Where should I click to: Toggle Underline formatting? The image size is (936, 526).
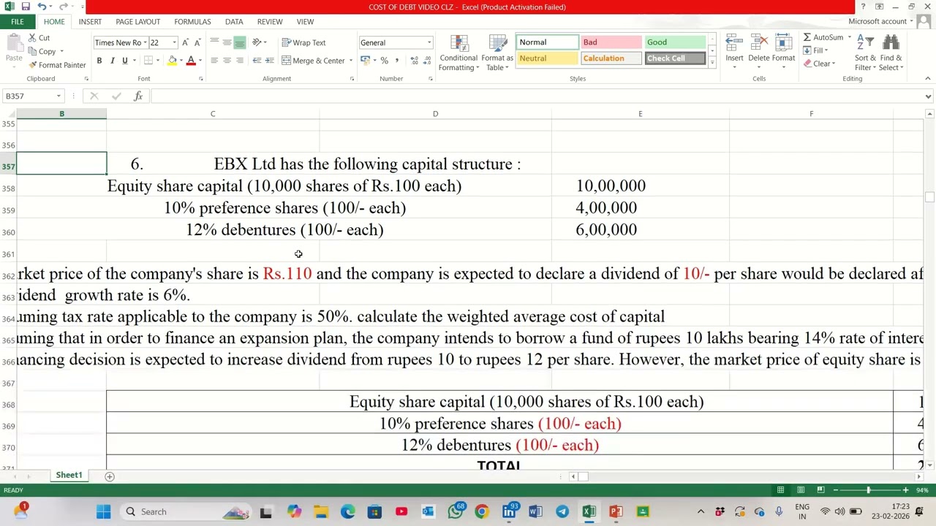point(124,61)
